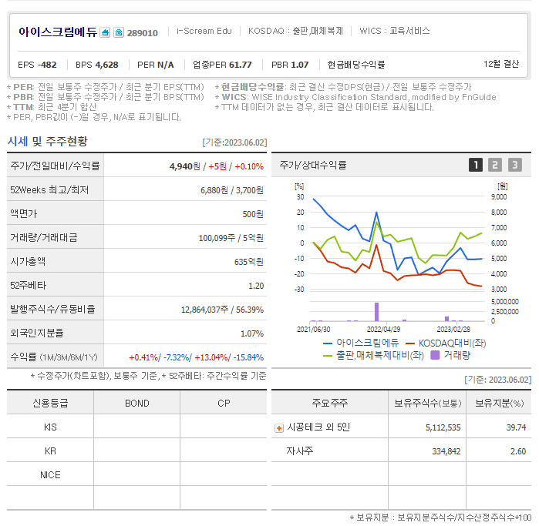Click the BOND column header

click(136, 403)
